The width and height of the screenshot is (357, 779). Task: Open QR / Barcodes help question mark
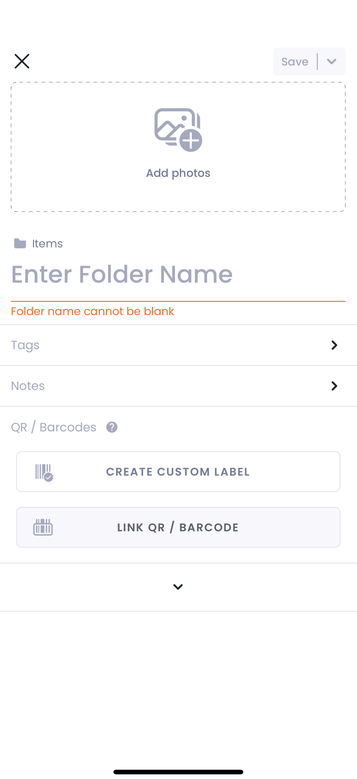112,427
